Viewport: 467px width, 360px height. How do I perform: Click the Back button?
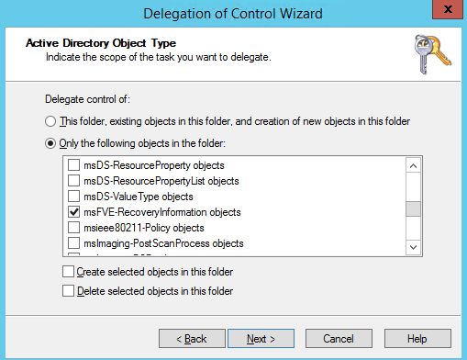click(192, 339)
